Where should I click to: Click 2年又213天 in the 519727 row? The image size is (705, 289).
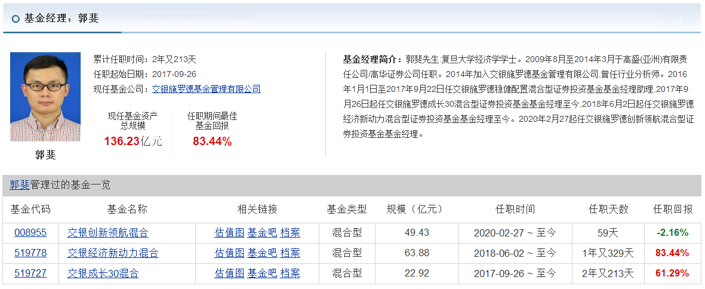tap(608, 273)
